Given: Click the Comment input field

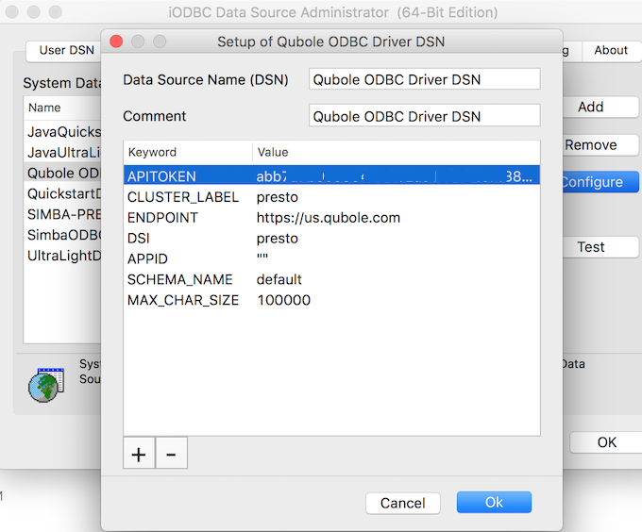Looking at the screenshot, I should tap(424, 116).
